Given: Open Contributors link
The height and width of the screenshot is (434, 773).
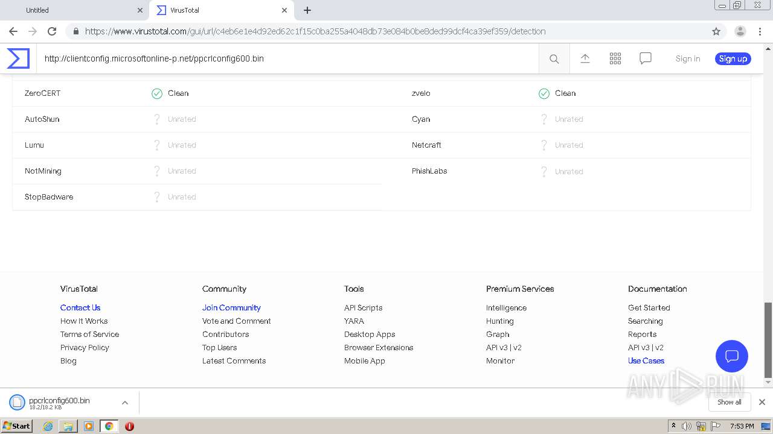Looking at the screenshot, I should 225,334.
